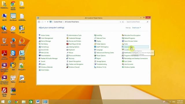Click the Windows Start button

(3, 102)
